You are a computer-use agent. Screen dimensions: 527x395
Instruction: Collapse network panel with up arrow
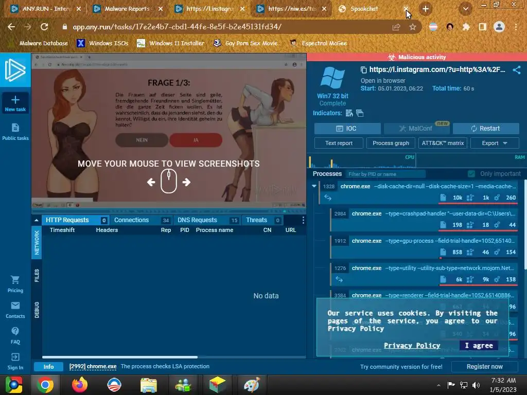37,220
